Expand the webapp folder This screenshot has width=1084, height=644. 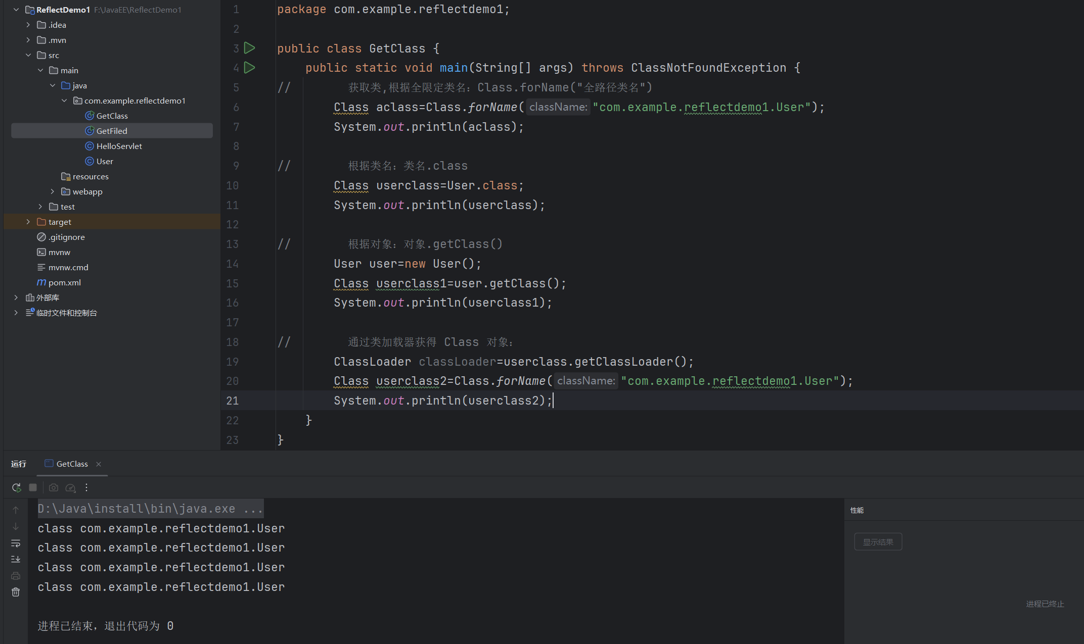click(53, 191)
